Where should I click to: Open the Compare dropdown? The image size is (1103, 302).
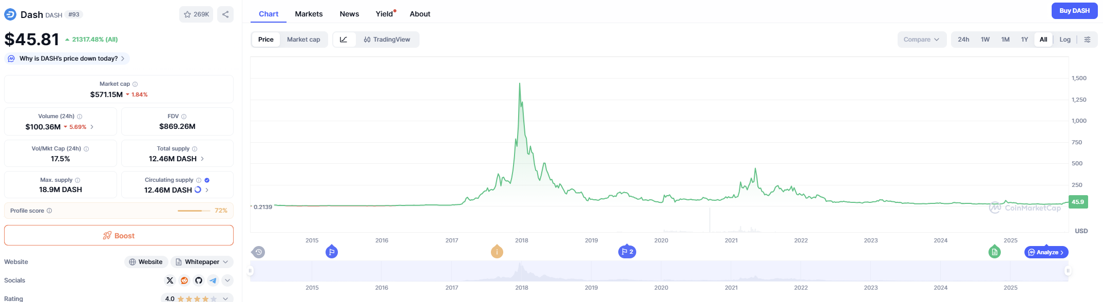click(921, 40)
